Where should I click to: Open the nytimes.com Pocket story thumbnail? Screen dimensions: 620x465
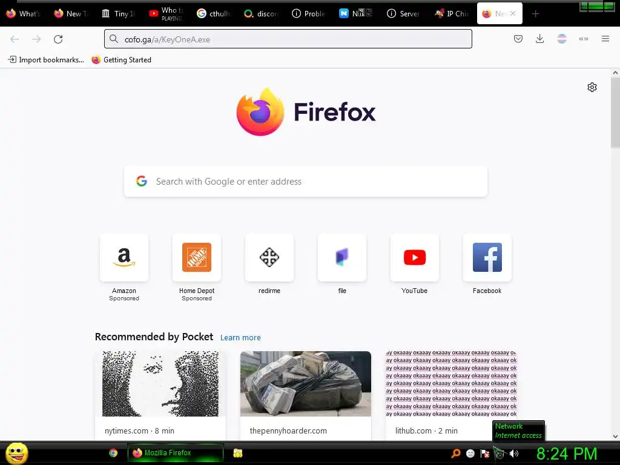coord(160,383)
